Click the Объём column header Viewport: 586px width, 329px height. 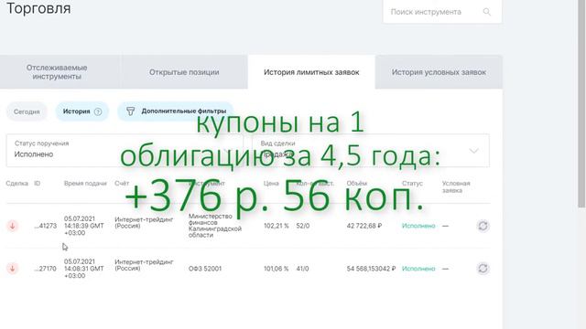click(356, 183)
